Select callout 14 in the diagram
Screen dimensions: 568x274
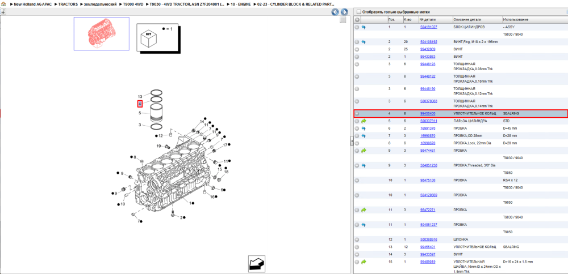pyautogui.click(x=202, y=121)
